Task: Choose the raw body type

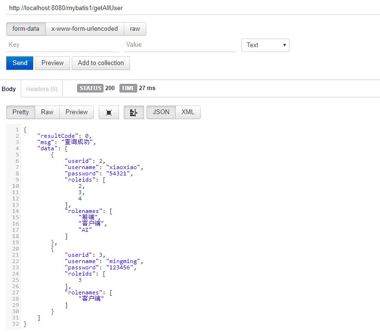Action: click(135, 29)
